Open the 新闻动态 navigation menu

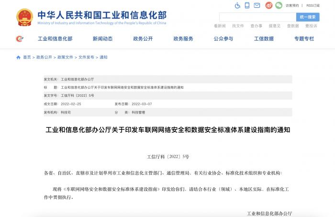(102, 39)
